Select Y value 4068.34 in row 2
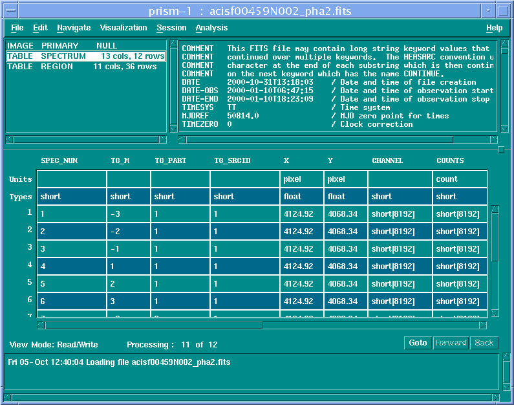514x405 pixels. coord(345,232)
